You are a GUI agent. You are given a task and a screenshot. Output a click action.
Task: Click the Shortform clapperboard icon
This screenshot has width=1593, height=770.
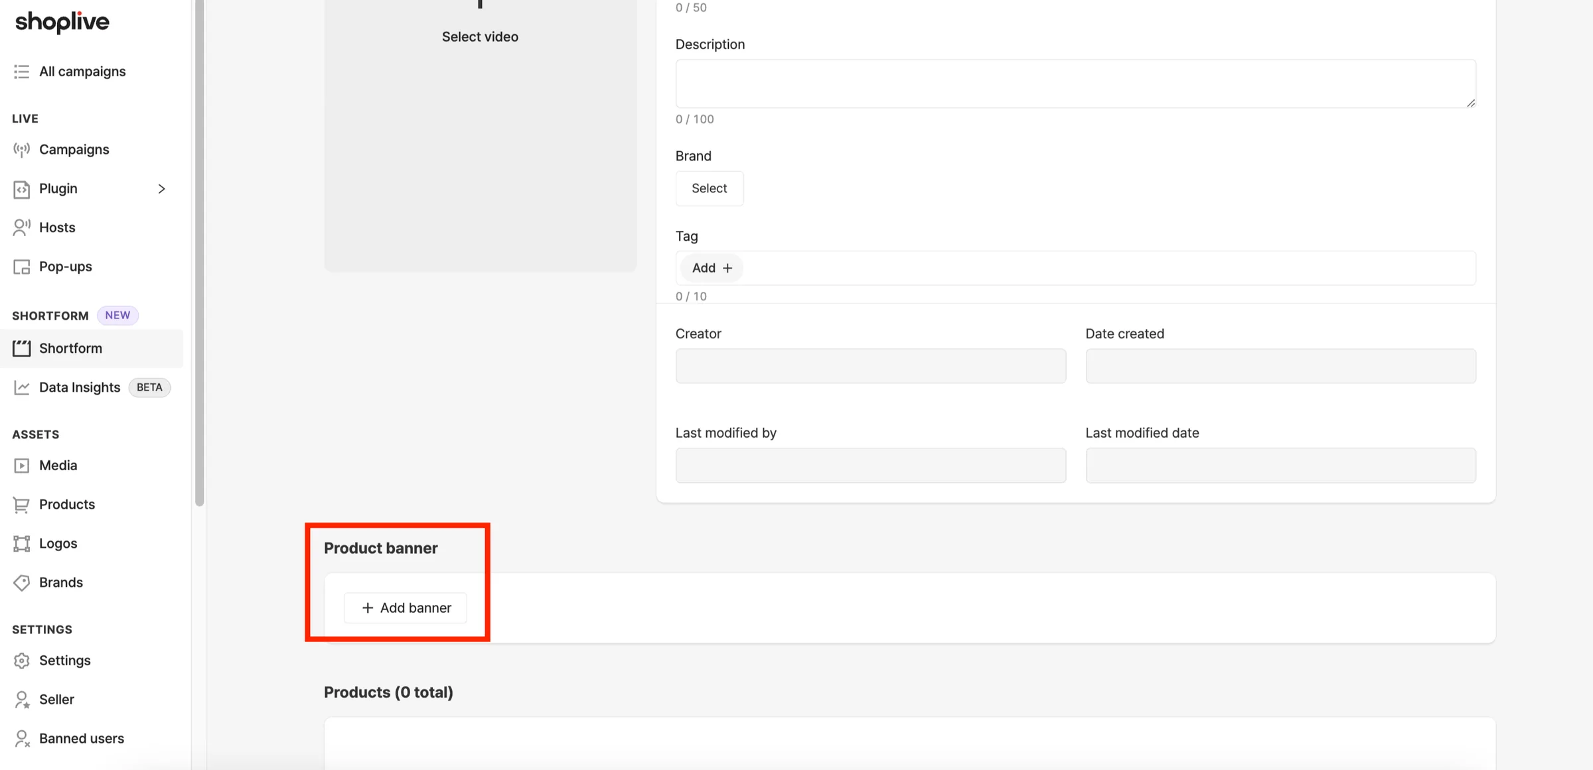coord(21,348)
